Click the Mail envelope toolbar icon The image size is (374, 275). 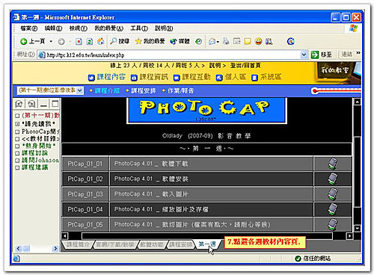pos(212,41)
